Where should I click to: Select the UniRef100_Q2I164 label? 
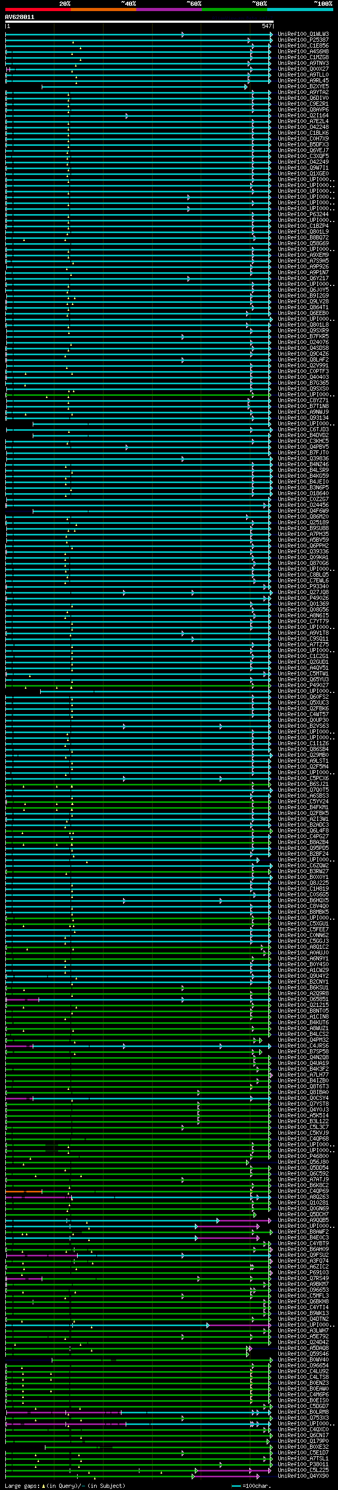[303, 116]
